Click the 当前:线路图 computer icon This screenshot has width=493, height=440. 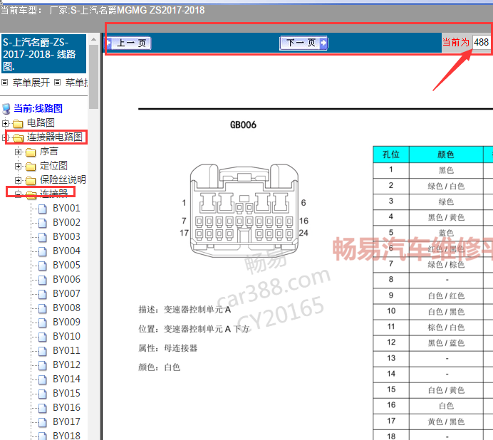coord(6,109)
